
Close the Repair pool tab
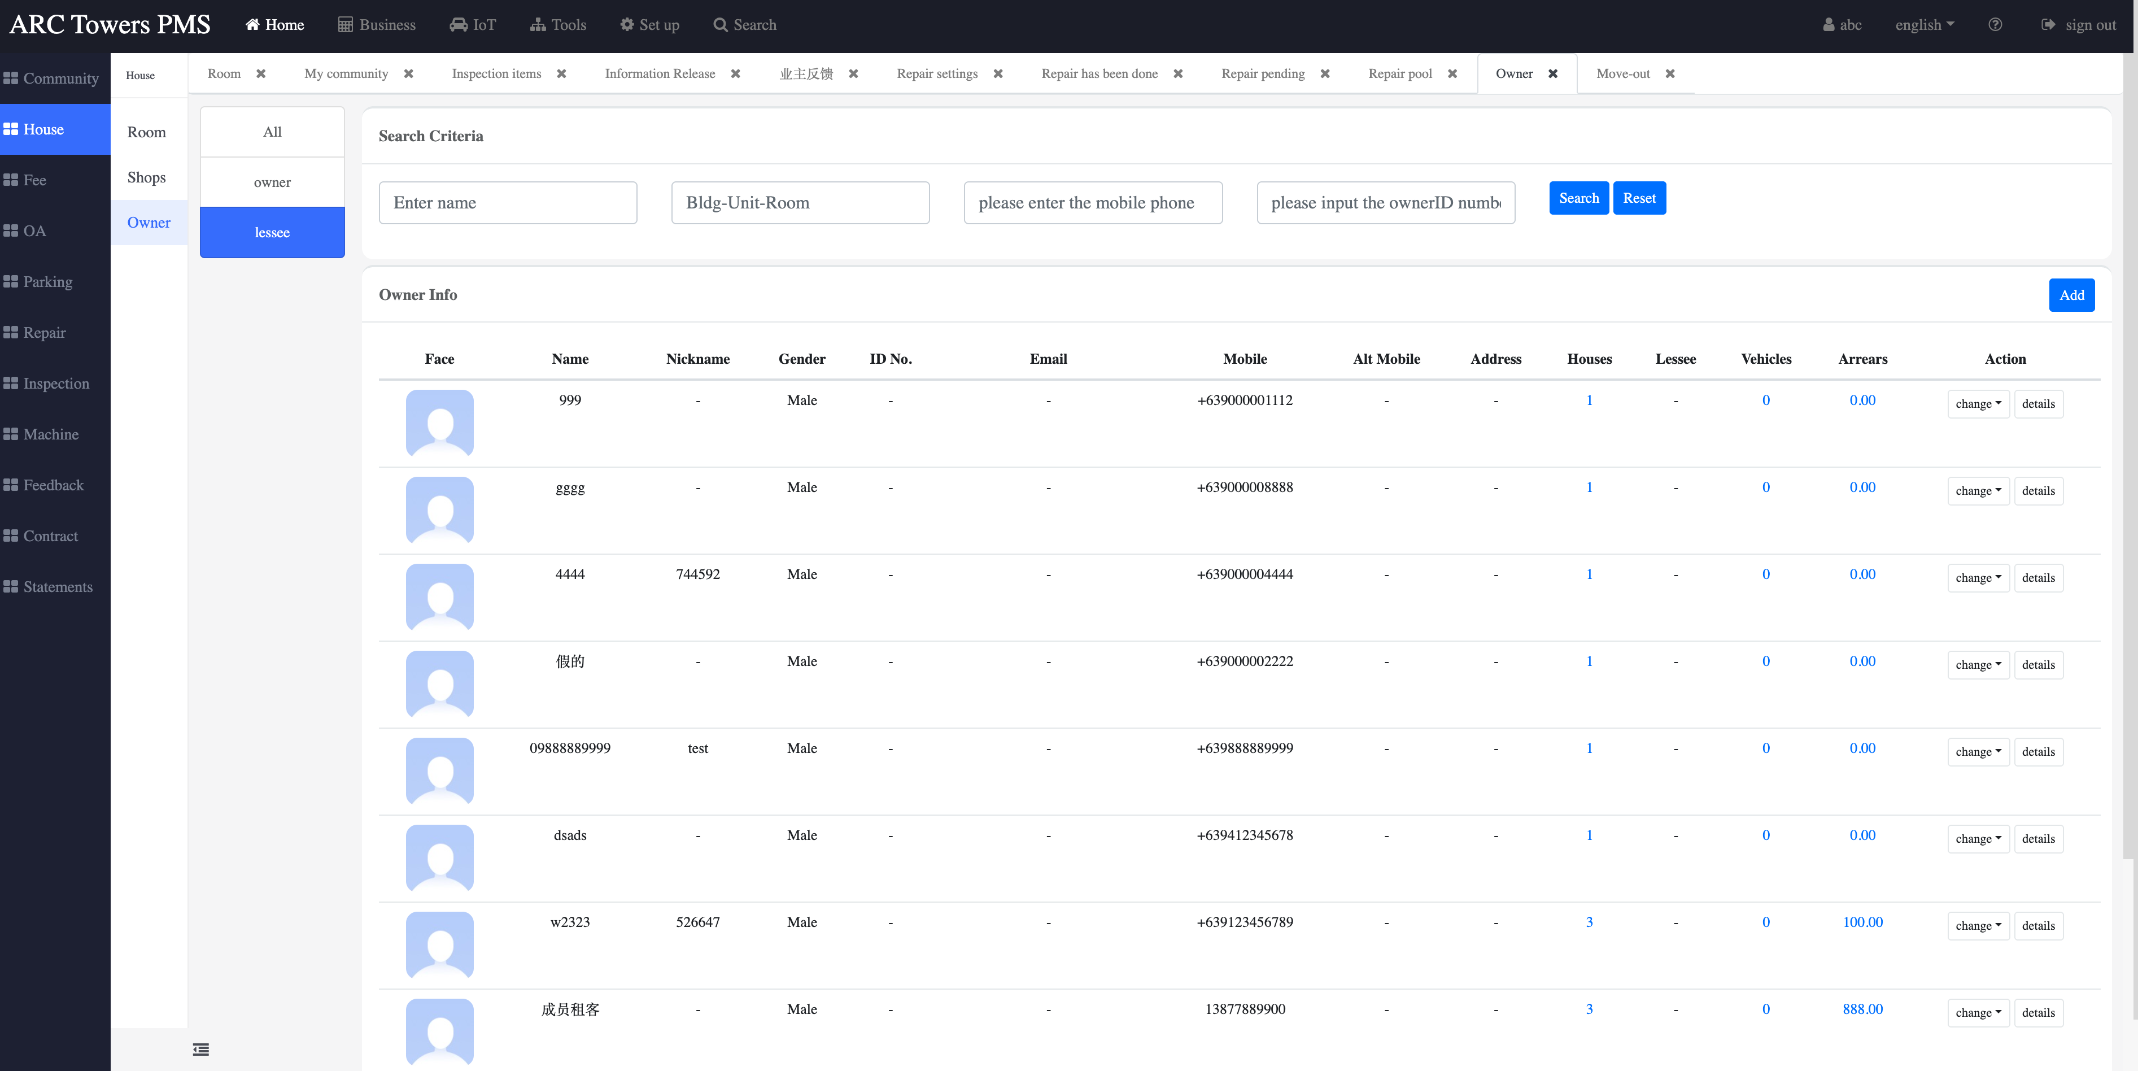[1452, 74]
